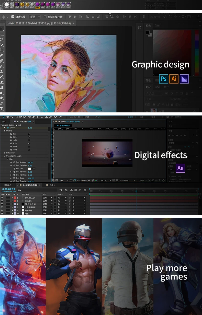
Task: Select the Rectangular Marquee tool
Action: point(2,34)
